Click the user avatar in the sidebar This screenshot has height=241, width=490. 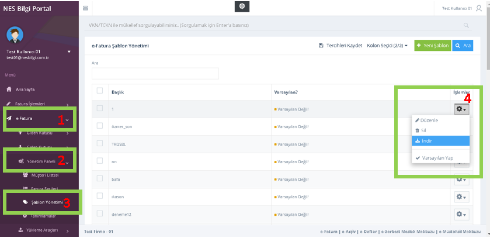(14, 34)
